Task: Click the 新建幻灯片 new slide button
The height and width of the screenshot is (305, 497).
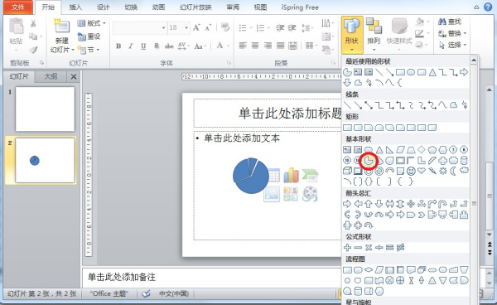Action: click(62, 36)
